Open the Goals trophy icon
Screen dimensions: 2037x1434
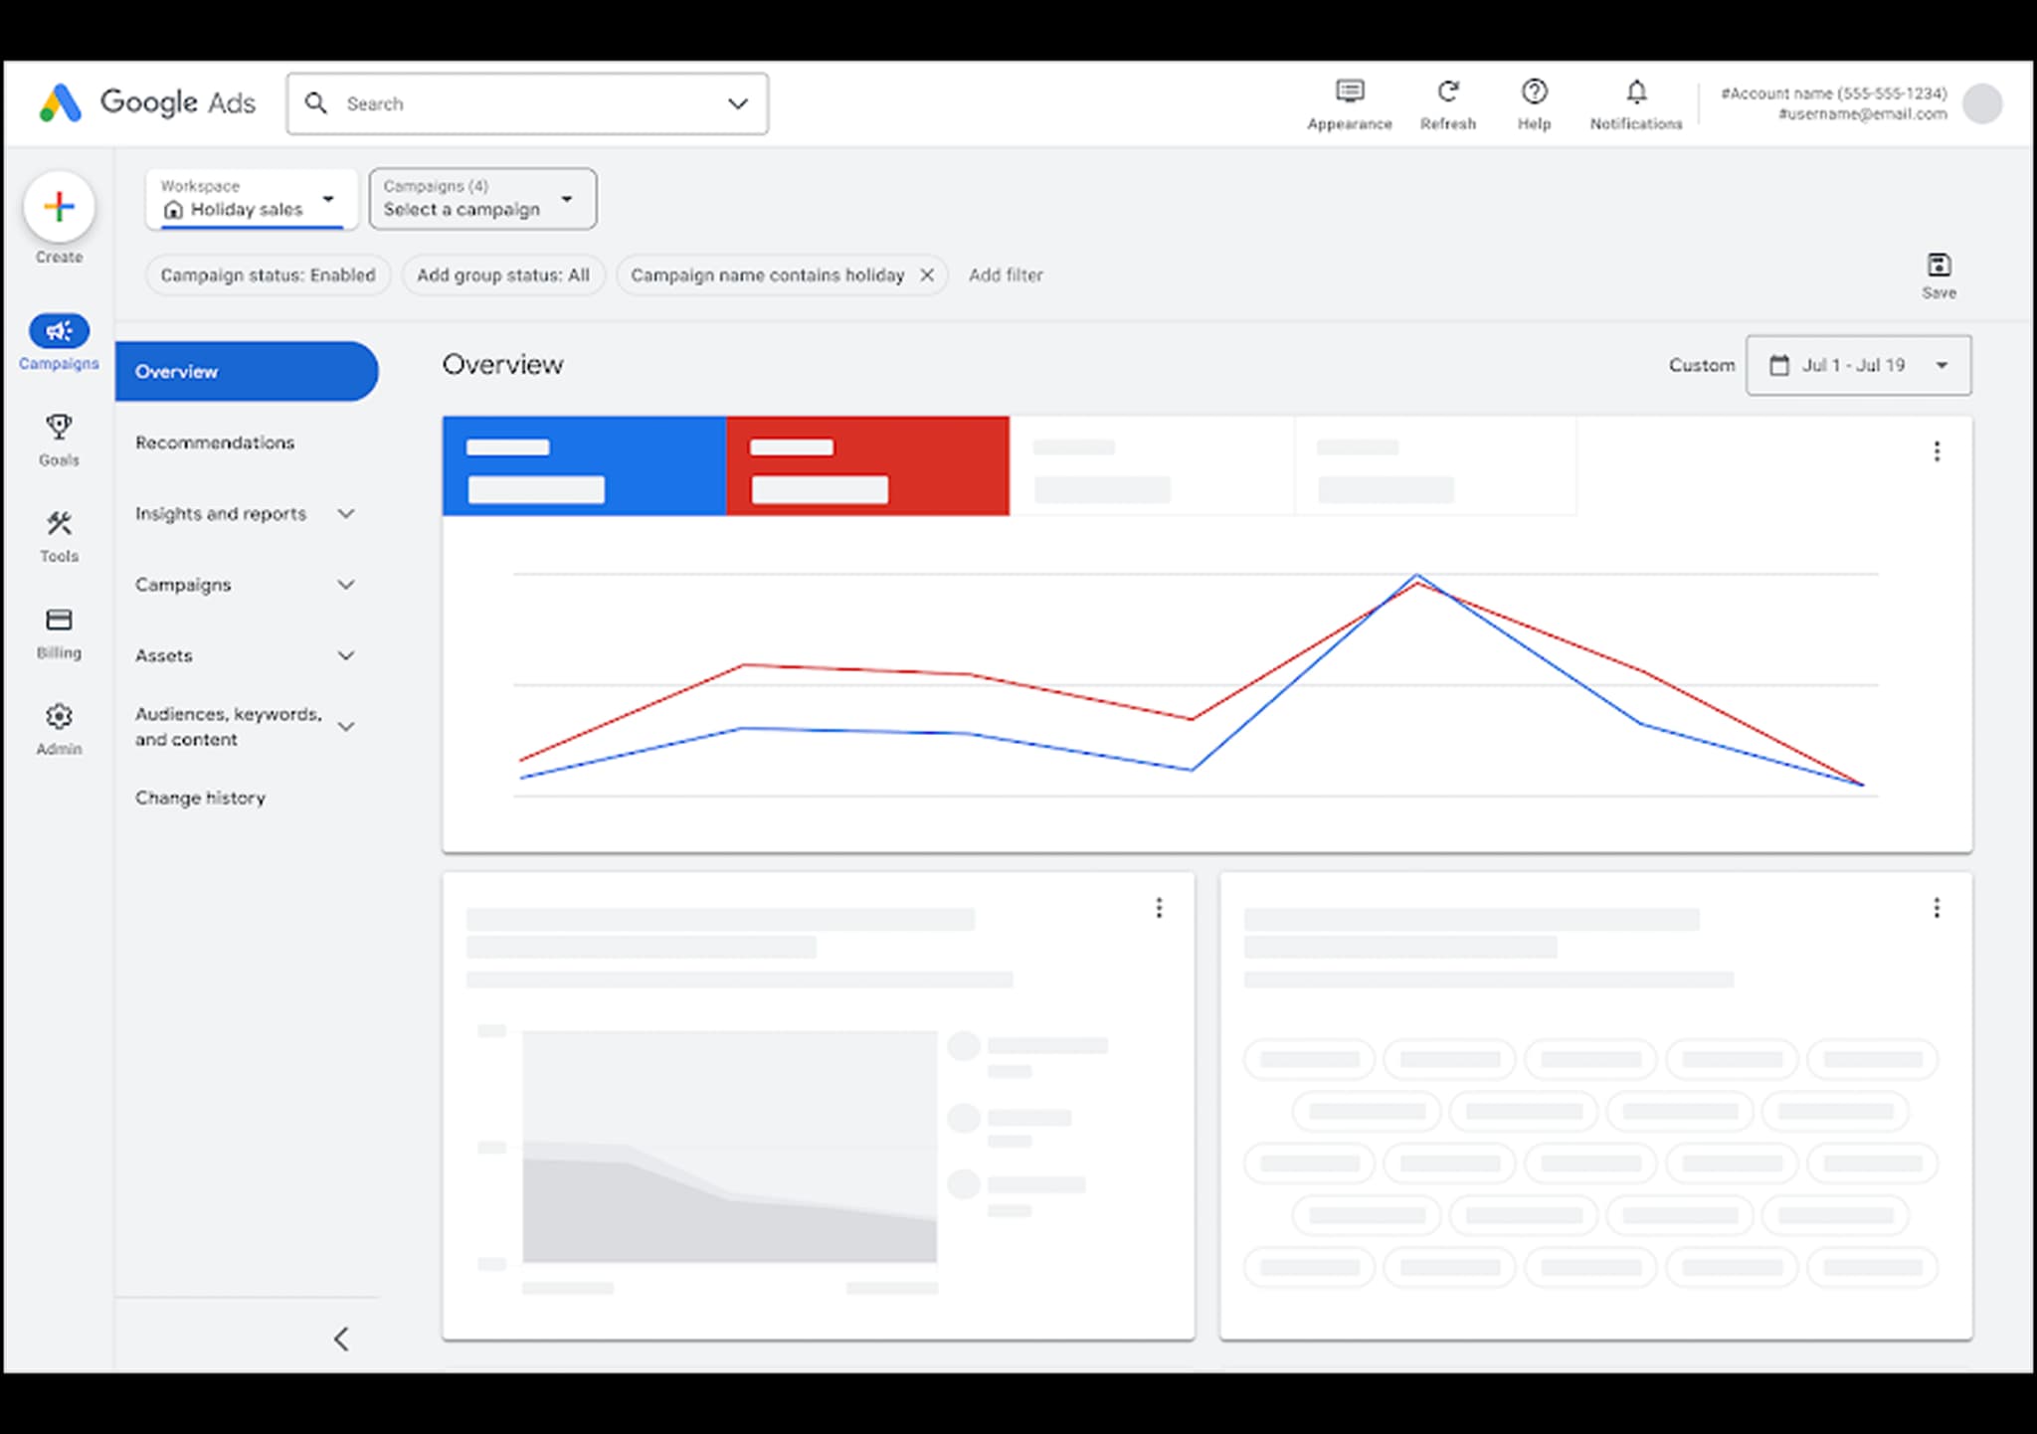pos(59,428)
